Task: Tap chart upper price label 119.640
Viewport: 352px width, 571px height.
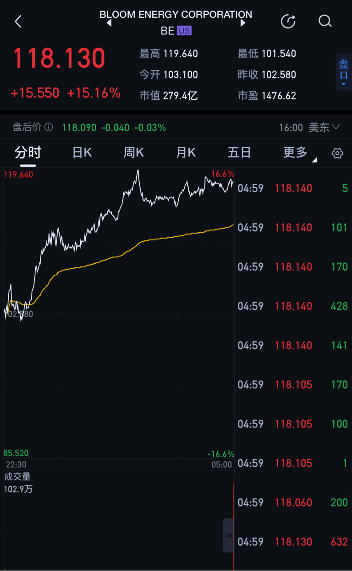Action: click(x=18, y=175)
